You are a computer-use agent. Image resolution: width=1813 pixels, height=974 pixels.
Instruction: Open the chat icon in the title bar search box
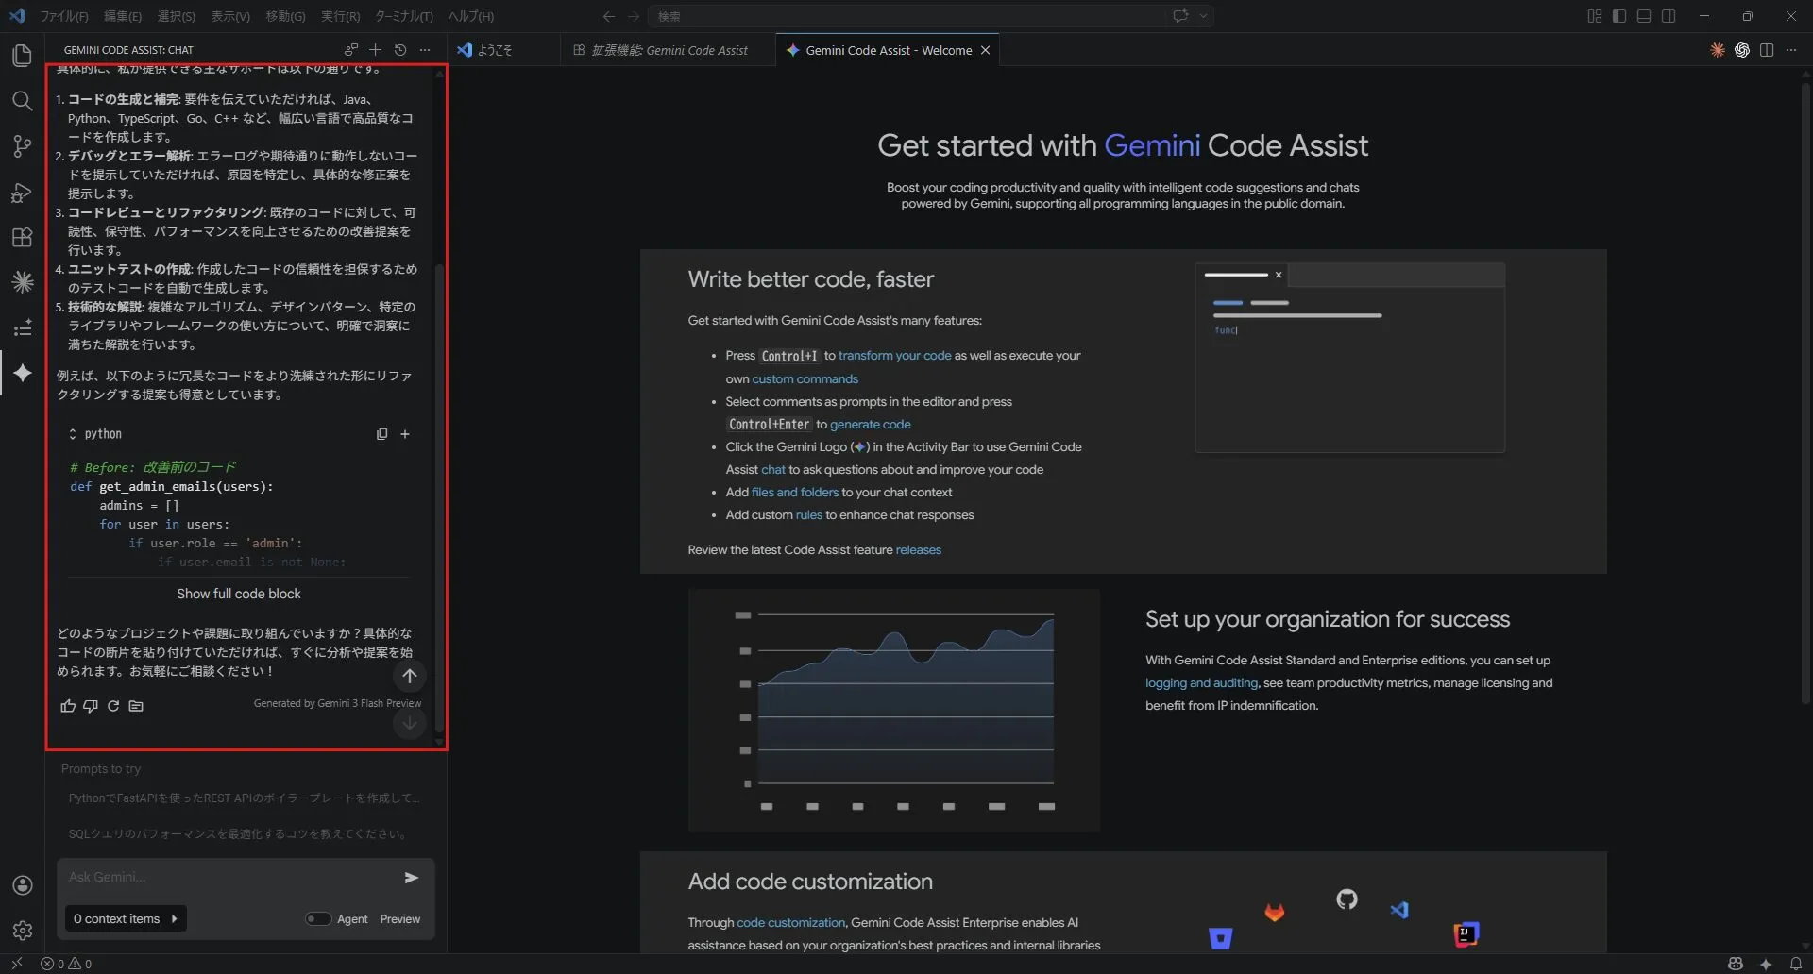(1180, 16)
